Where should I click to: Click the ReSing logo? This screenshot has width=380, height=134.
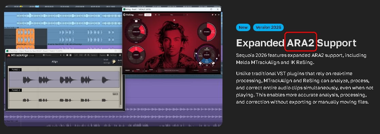click(128, 15)
